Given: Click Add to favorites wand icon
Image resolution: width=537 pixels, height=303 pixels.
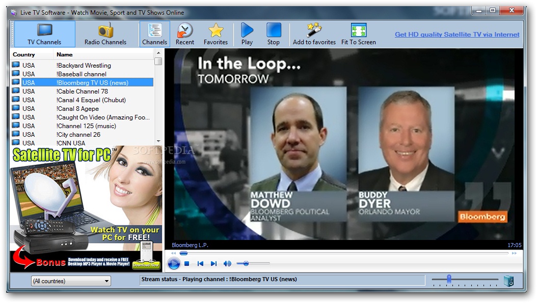Looking at the screenshot, I should (314, 30).
